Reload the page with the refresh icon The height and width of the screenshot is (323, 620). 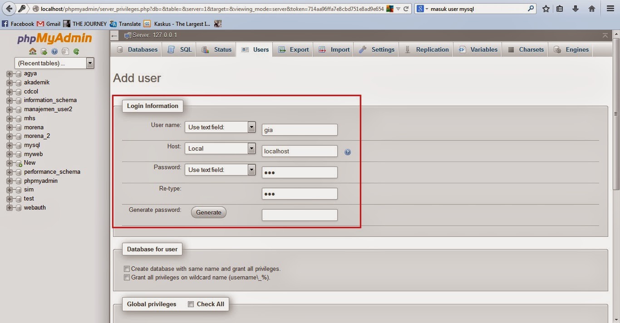406,9
